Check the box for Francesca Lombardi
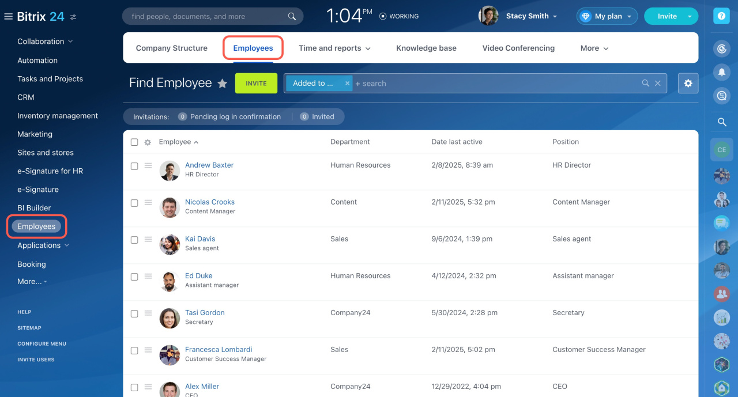This screenshot has height=397, width=738. coord(134,350)
